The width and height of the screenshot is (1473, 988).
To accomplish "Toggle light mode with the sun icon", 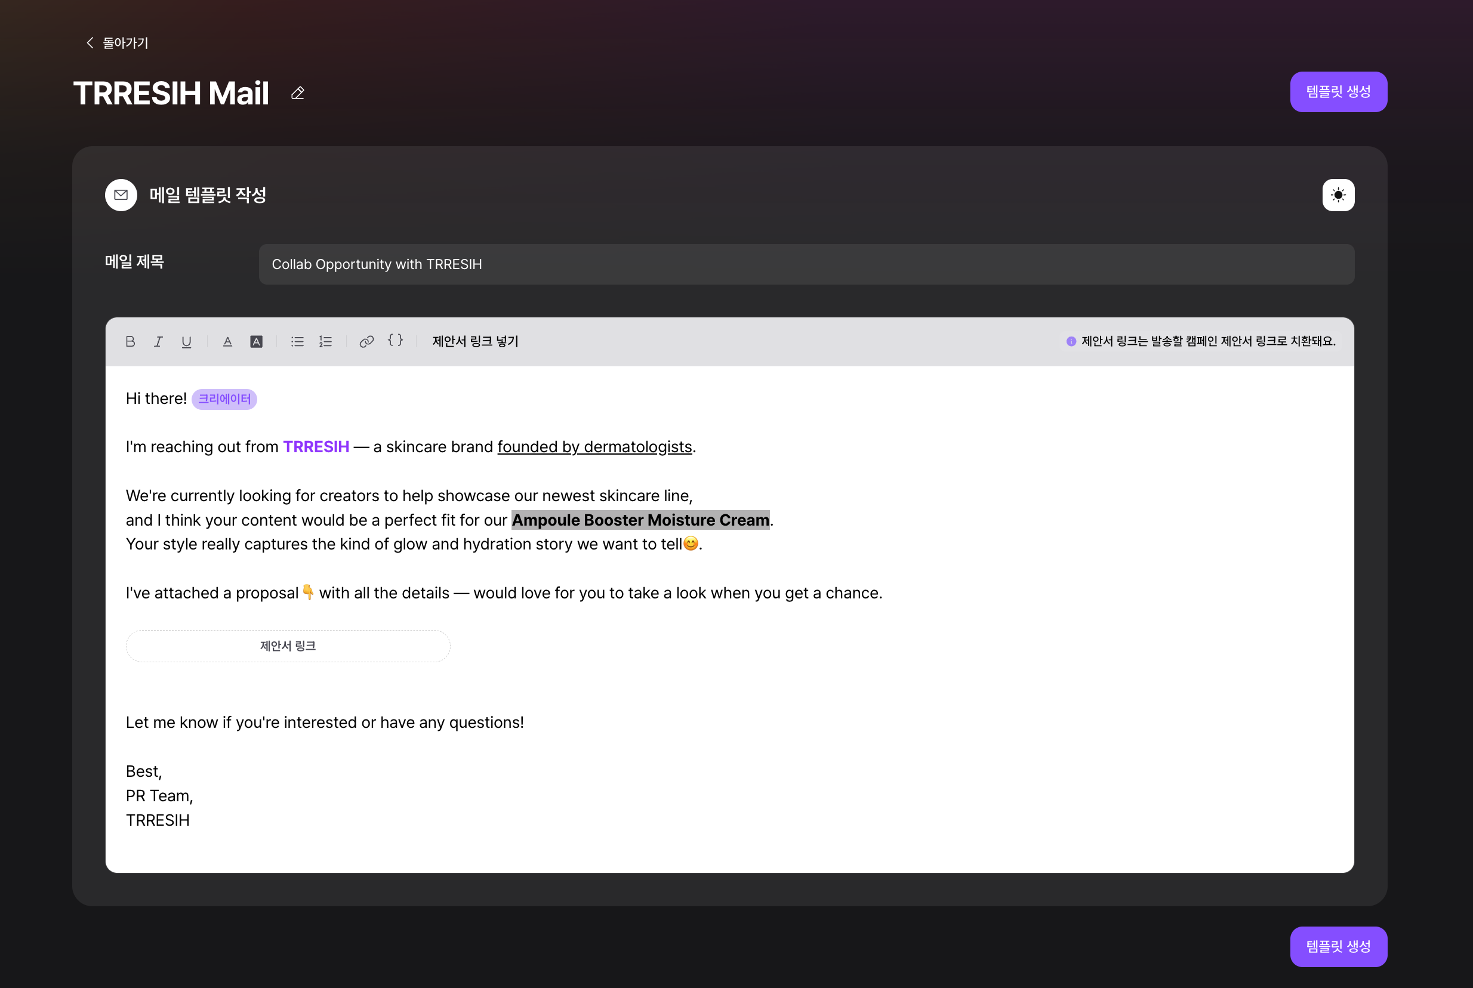I will tap(1338, 195).
